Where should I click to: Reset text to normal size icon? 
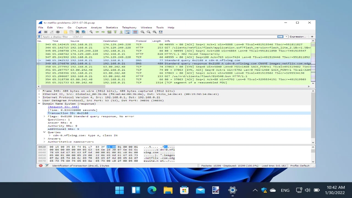pos(155,32)
